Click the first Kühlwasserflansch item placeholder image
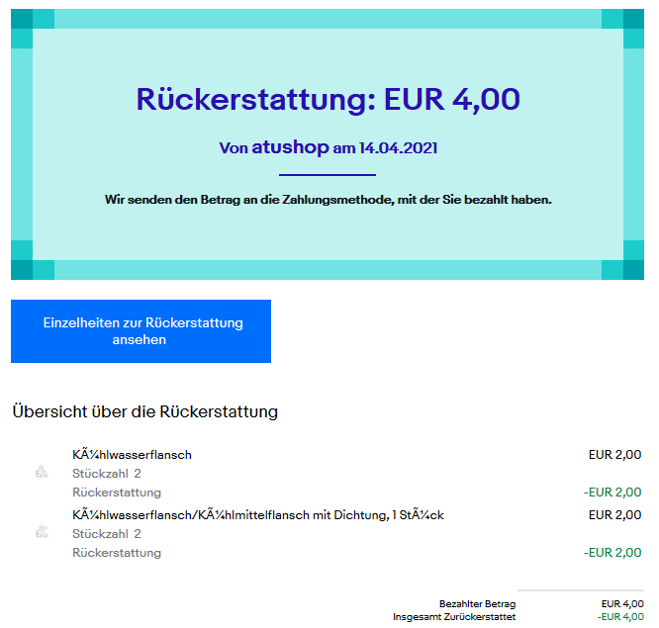 (x=42, y=473)
